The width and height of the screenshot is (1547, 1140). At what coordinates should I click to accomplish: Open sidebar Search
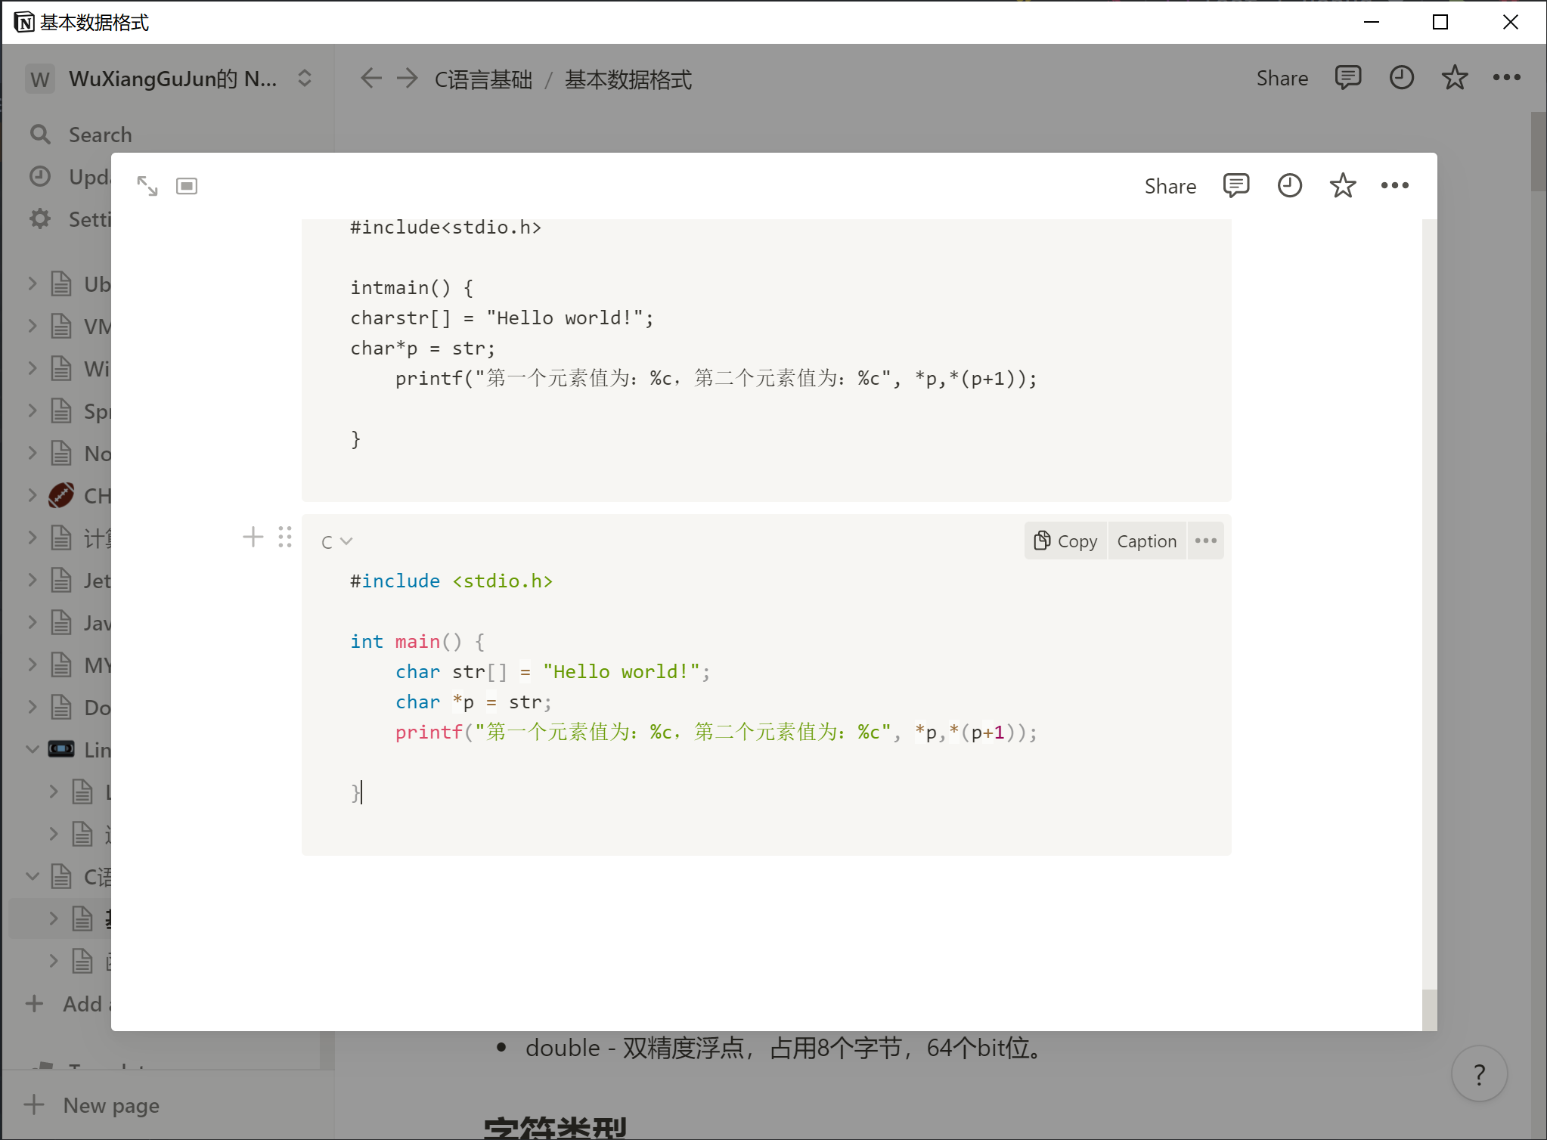click(x=100, y=135)
